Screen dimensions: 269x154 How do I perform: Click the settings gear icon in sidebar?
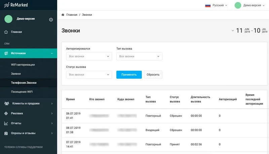pos(51,20)
